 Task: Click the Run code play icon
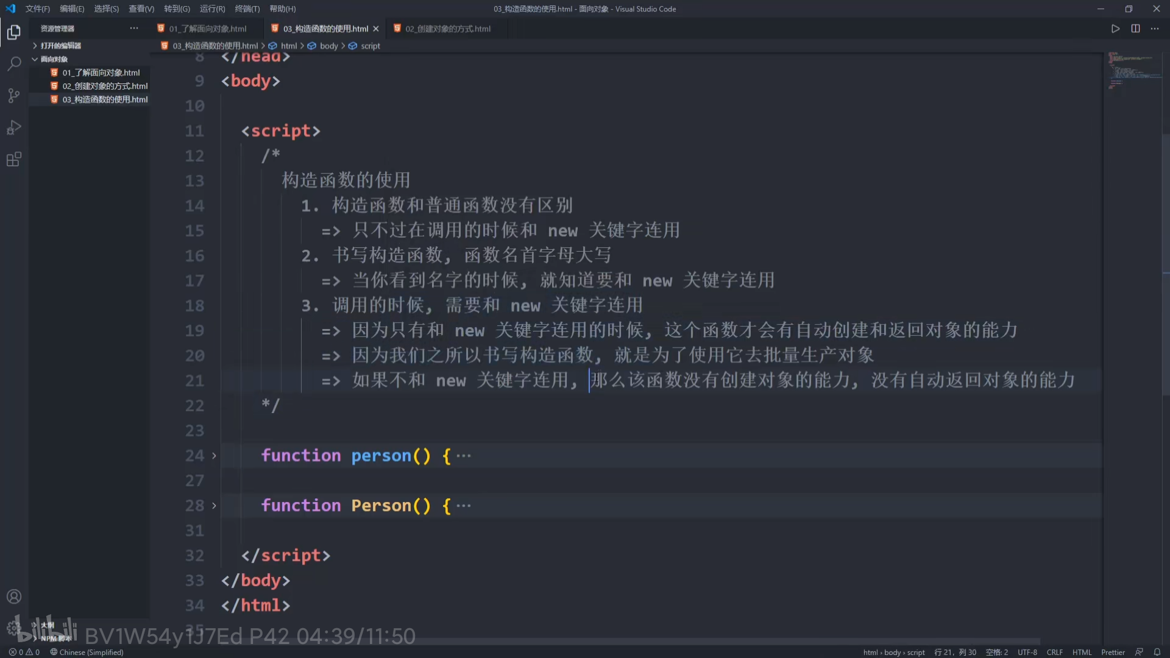click(1115, 29)
